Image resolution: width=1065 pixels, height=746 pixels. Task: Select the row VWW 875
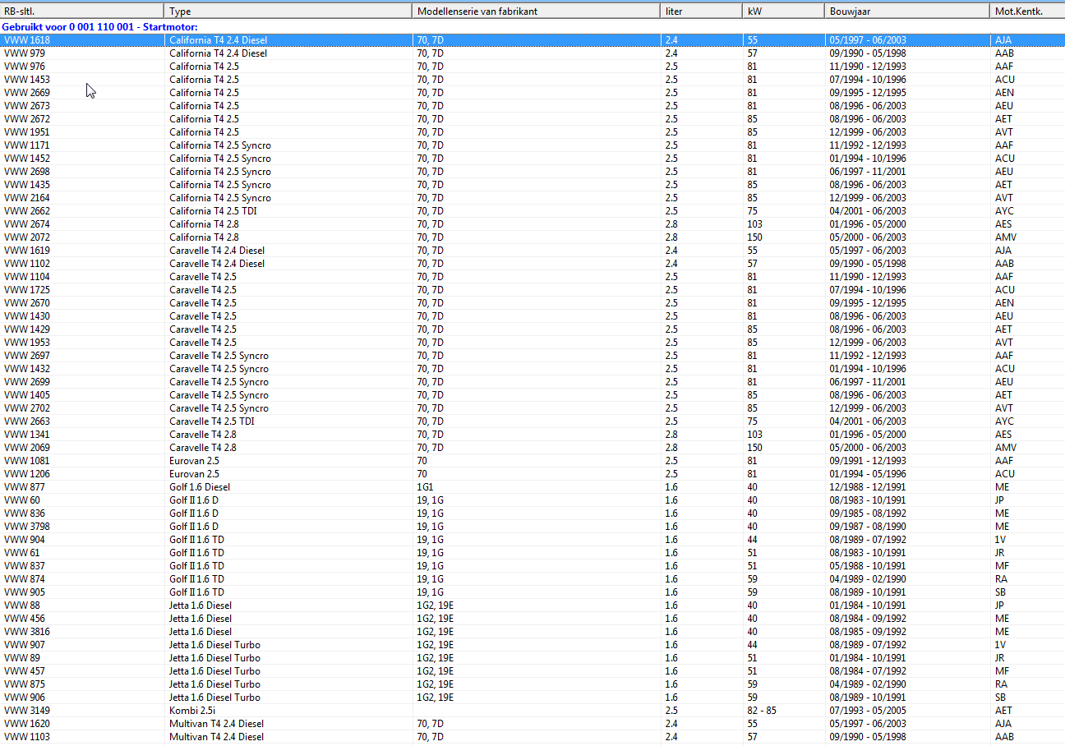tap(532, 684)
